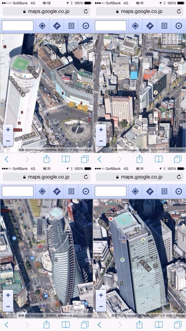This screenshot has height=331, width=186.
Task: Tap my-location icon in the 16:12 screenshot
Action: click(42, 26)
